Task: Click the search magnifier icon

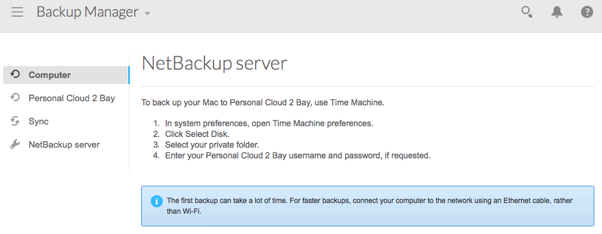Action: (x=527, y=13)
